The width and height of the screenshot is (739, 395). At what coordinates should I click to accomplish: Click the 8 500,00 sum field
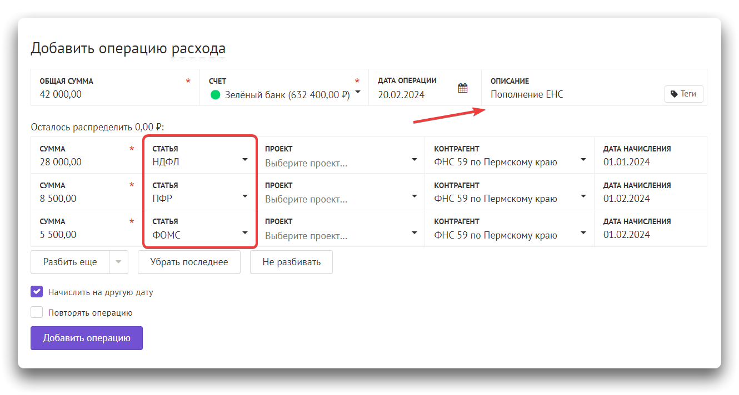tap(83, 199)
